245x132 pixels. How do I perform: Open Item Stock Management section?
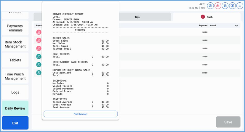point(15,44)
